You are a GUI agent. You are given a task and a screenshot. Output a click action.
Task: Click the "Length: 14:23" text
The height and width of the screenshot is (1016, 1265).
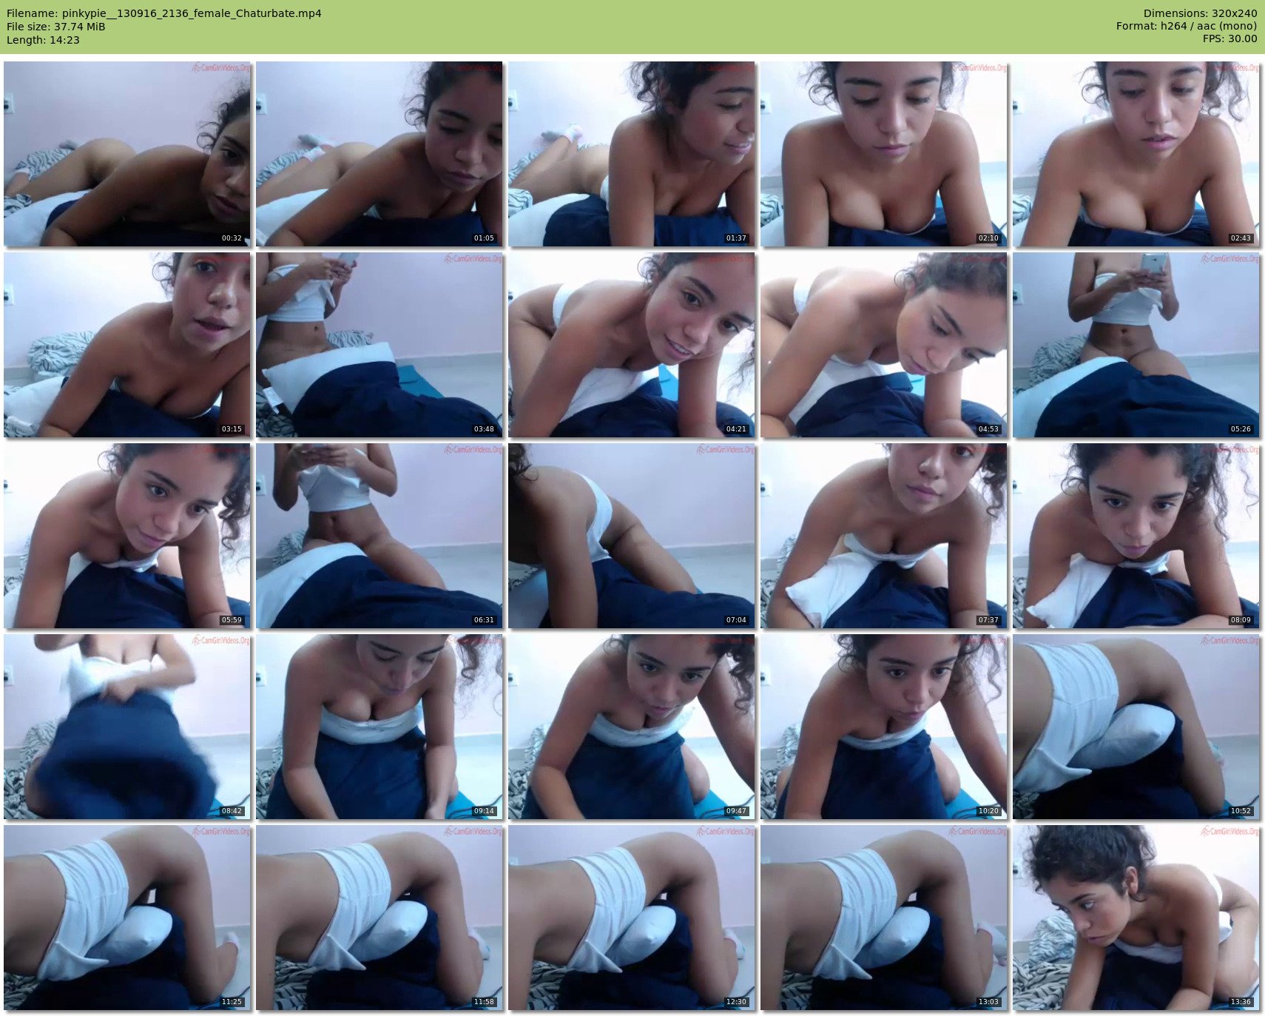[43, 40]
